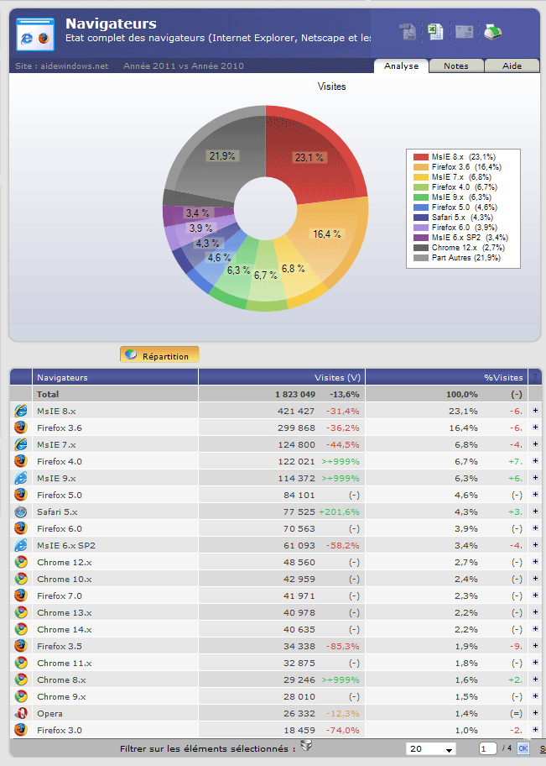Click the Firefox 7.0 browser icon
The height and width of the screenshot is (766, 546).
[x=20, y=595]
